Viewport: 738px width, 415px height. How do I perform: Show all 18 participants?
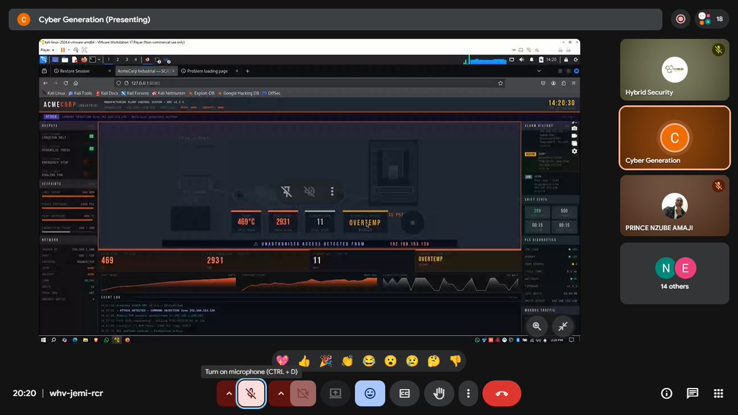[712, 19]
